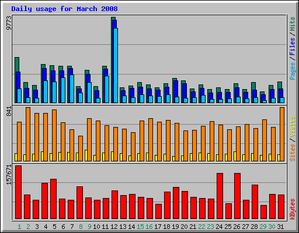Click day label 29 on the x-axis

coord(263,227)
